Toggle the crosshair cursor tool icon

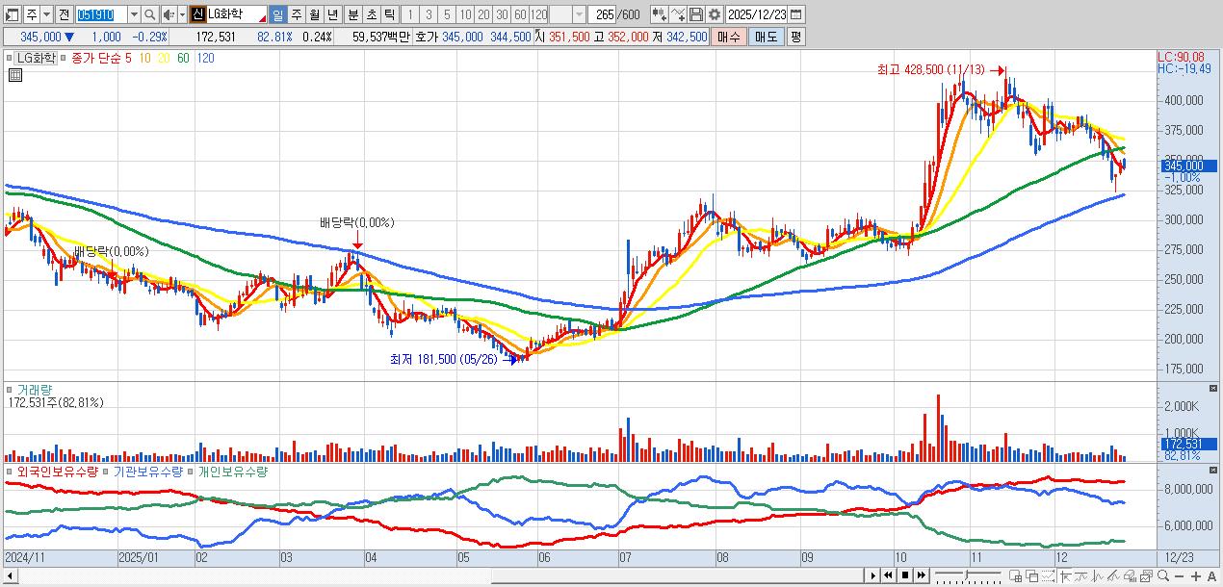(1065, 575)
